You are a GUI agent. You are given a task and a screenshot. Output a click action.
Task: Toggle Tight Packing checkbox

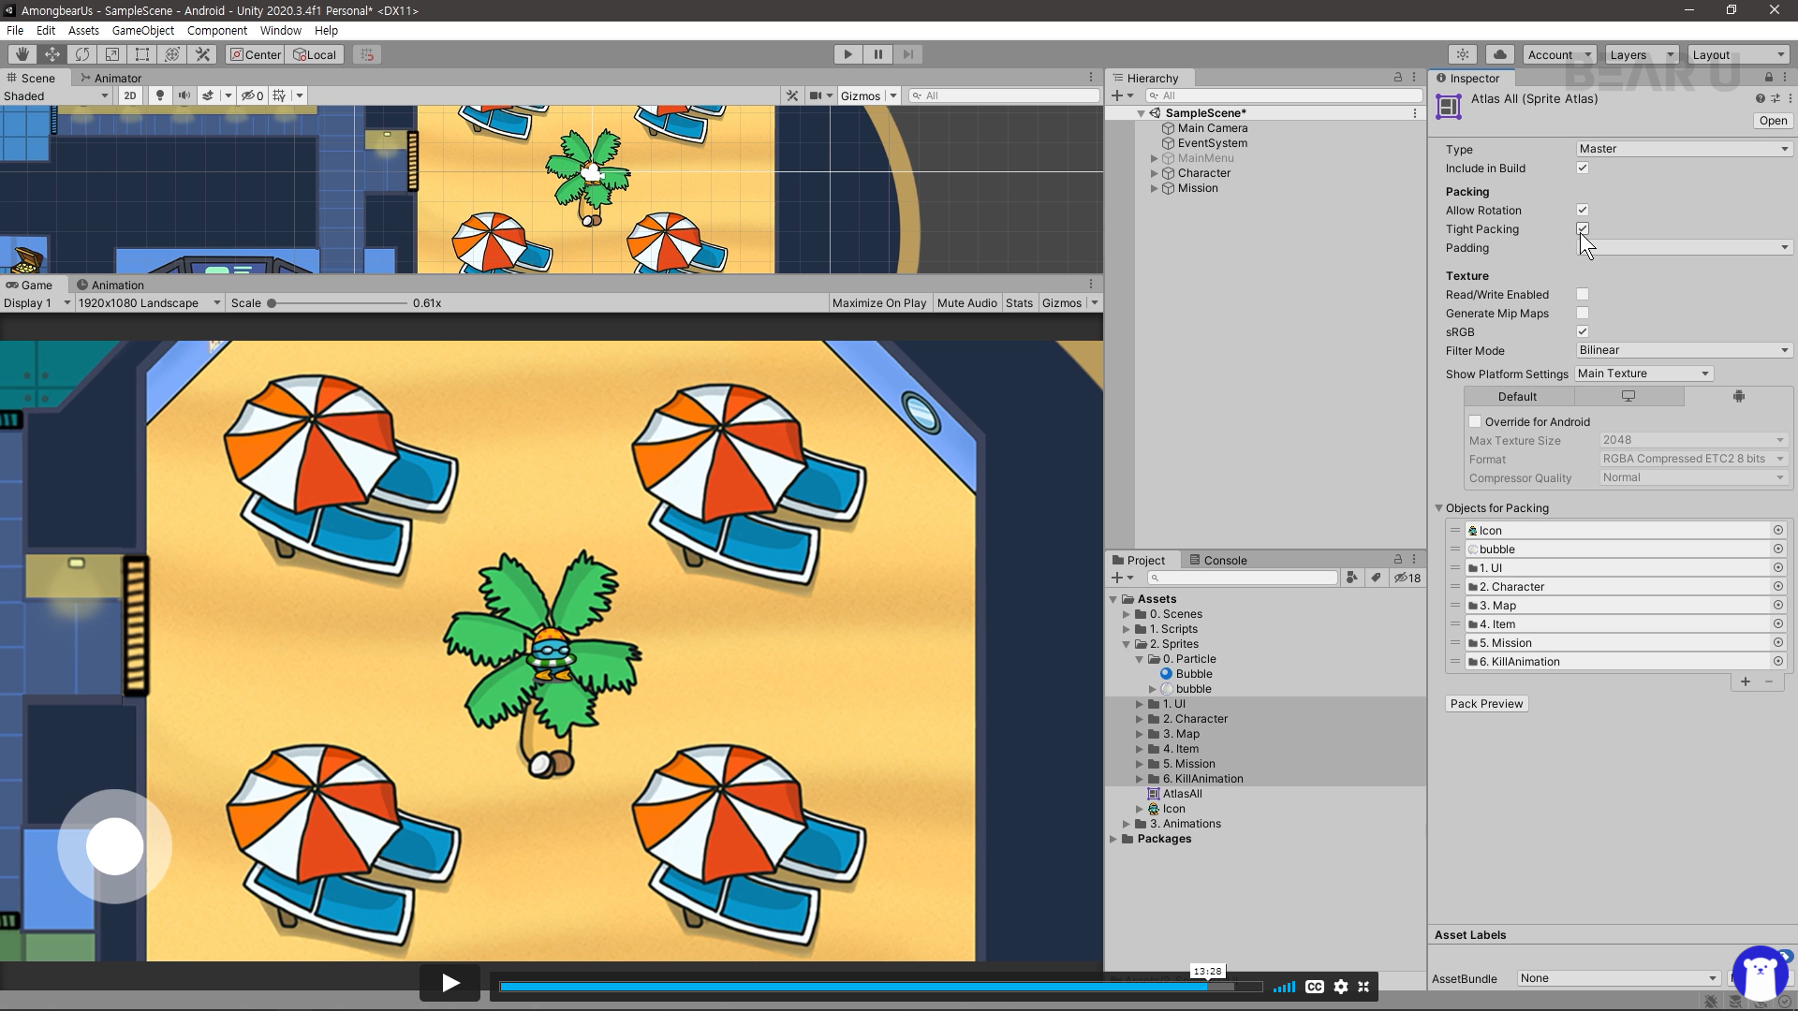pyautogui.click(x=1583, y=229)
